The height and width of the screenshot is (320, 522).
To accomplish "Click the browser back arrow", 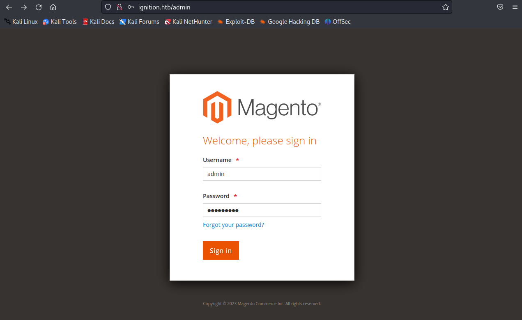I will [x=9, y=7].
